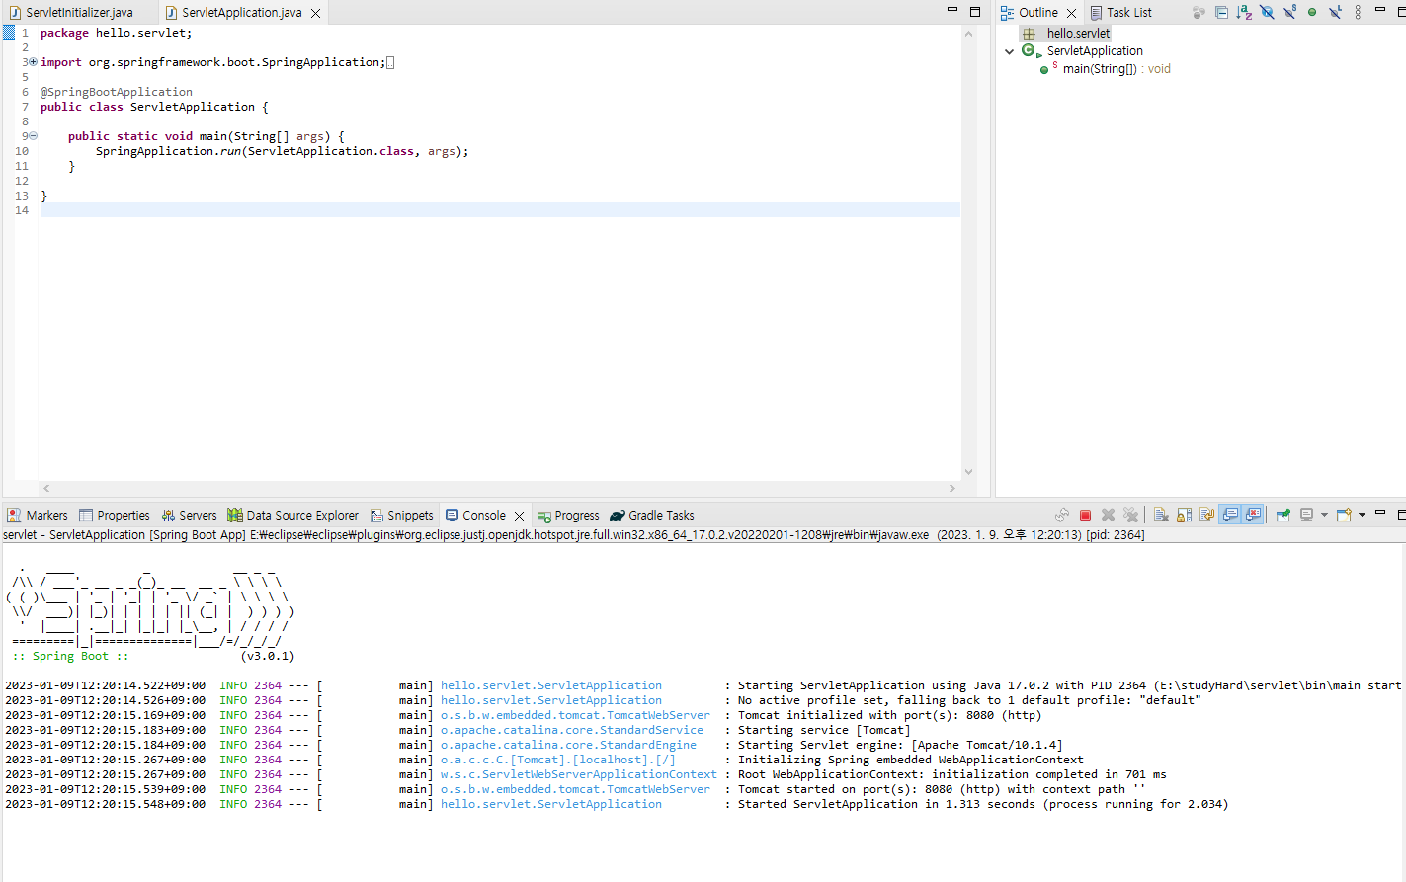
Task: Click the editor scrollbar's down arrow
Action: pos(968,472)
